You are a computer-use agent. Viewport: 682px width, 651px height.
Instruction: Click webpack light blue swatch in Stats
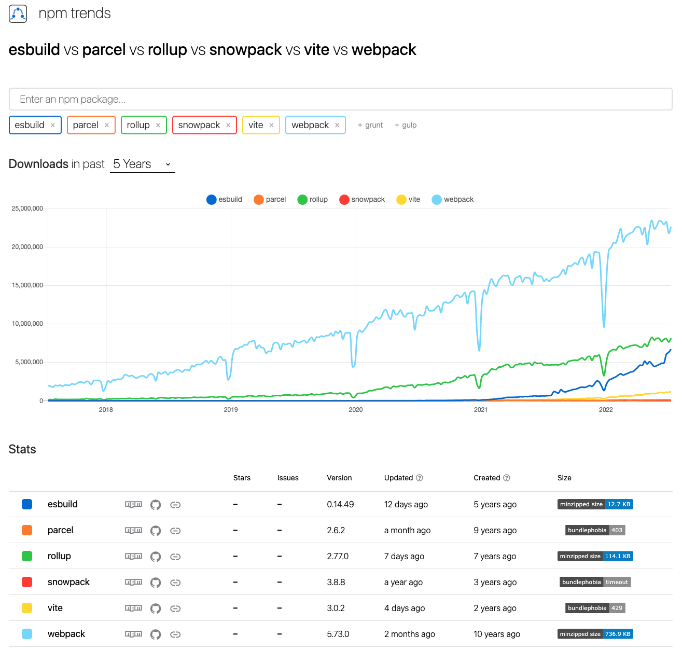pyautogui.click(x=27, y=634)
